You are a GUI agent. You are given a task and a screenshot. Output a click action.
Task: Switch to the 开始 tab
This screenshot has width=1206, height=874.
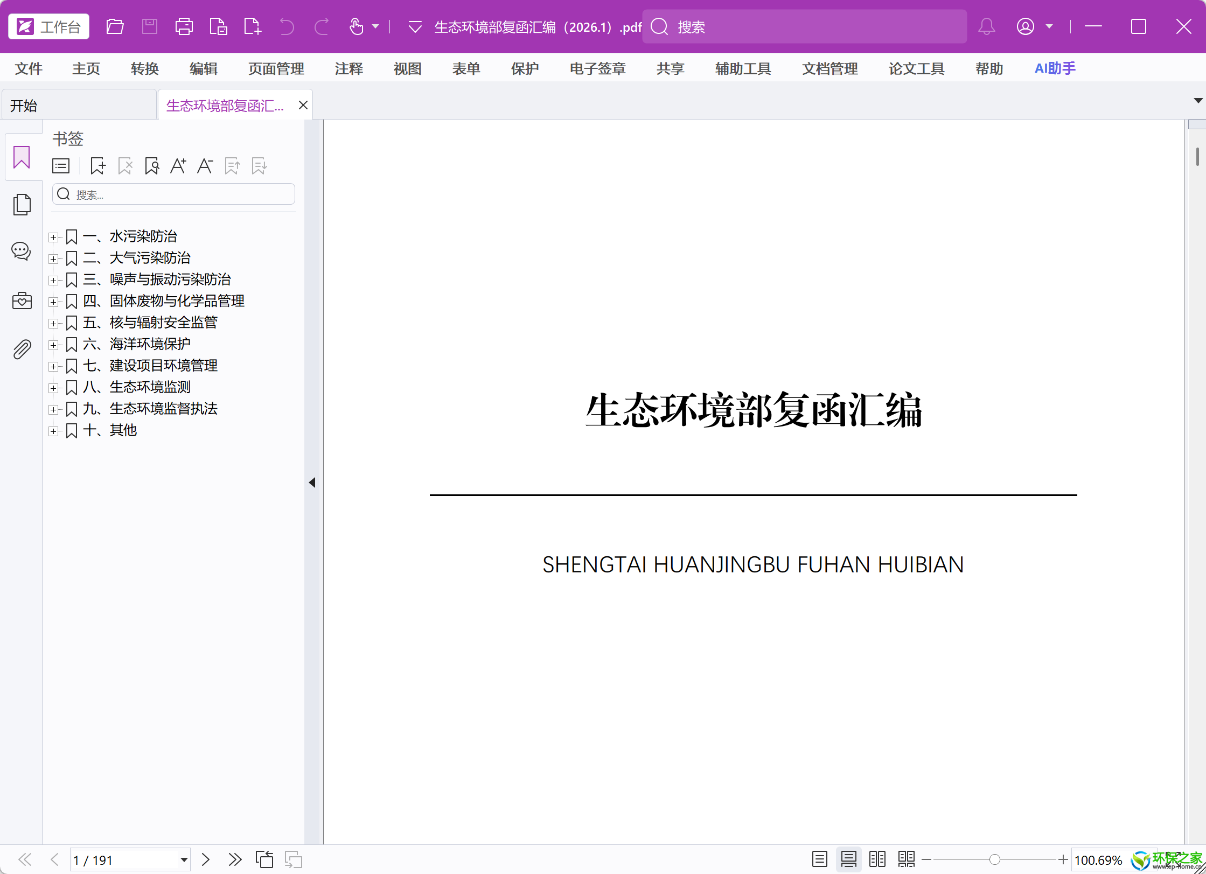tap(79, 105)
